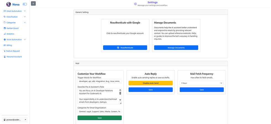This screenshot has height=124, width=271.
Task: Save the Mail Fetch Frequency setting
Action: pos(202,90)
